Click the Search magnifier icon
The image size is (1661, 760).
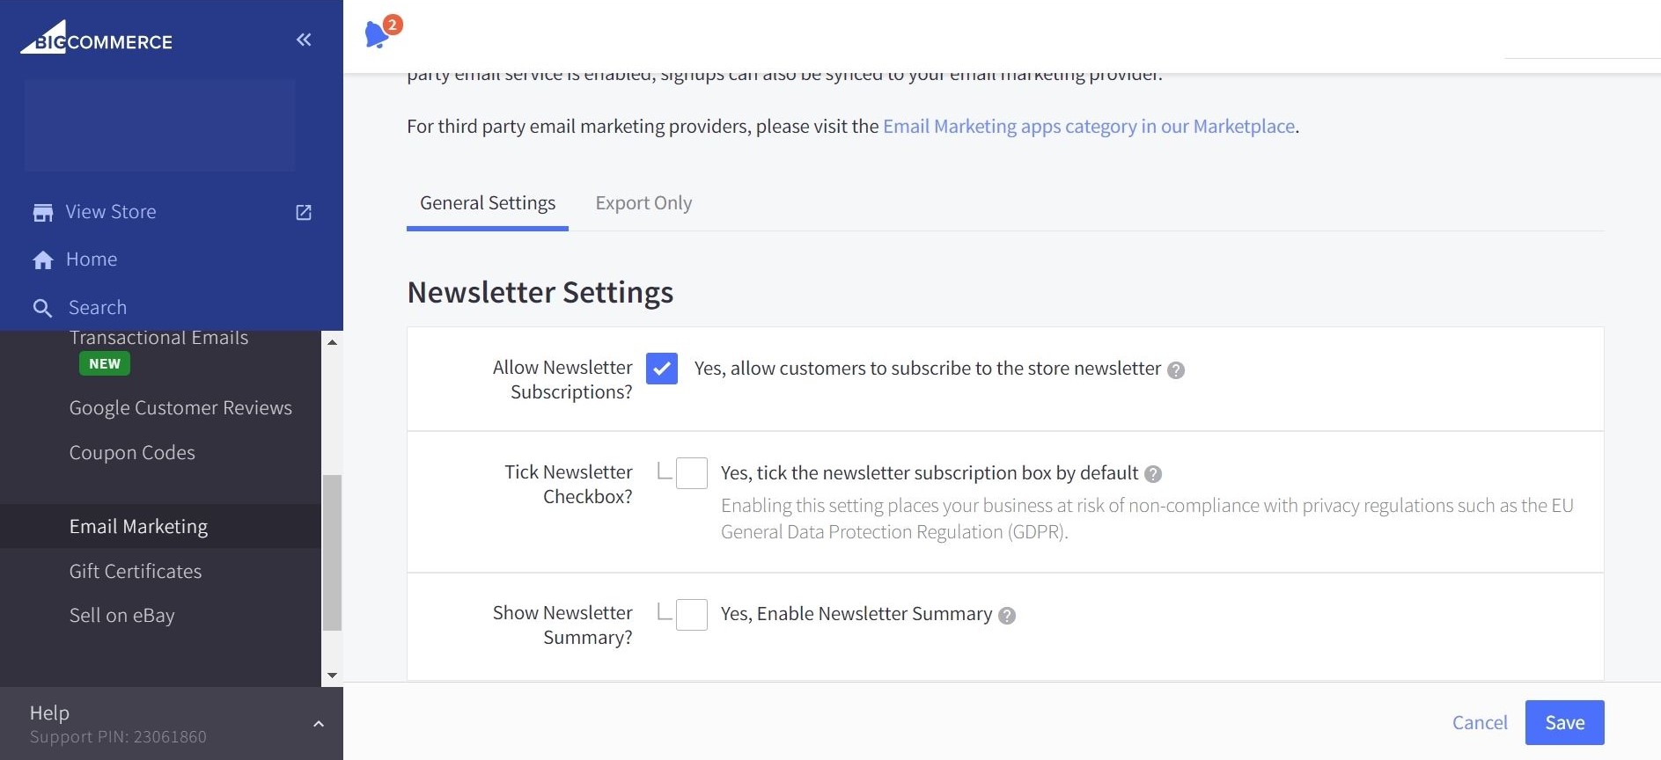42,308
